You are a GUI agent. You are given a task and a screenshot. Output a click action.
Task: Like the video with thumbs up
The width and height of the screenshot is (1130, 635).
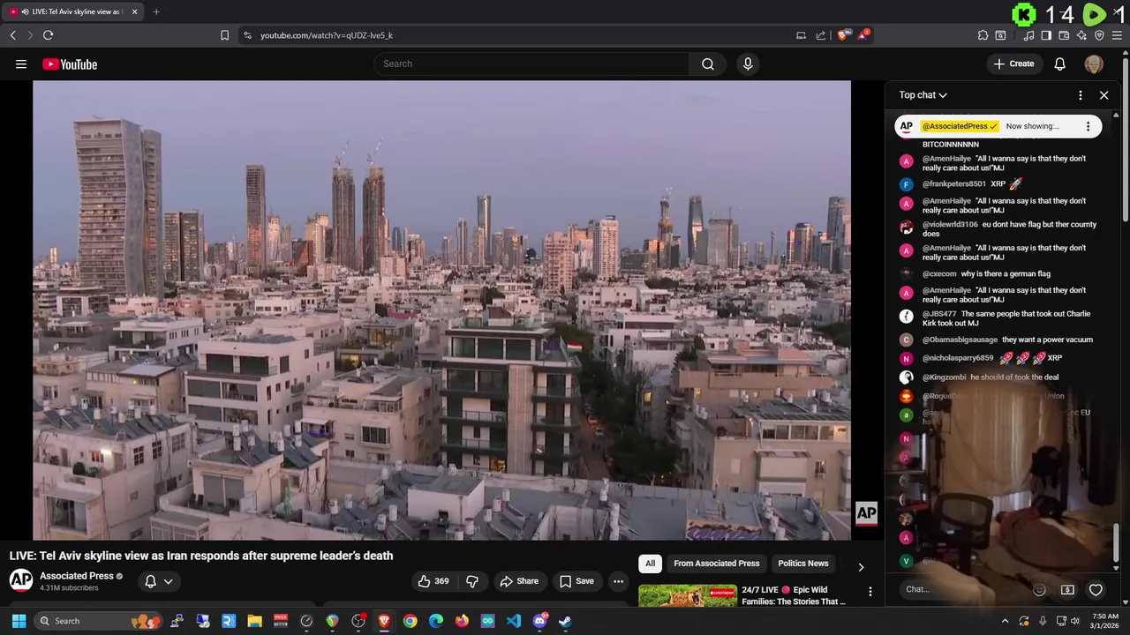point(433,581)
